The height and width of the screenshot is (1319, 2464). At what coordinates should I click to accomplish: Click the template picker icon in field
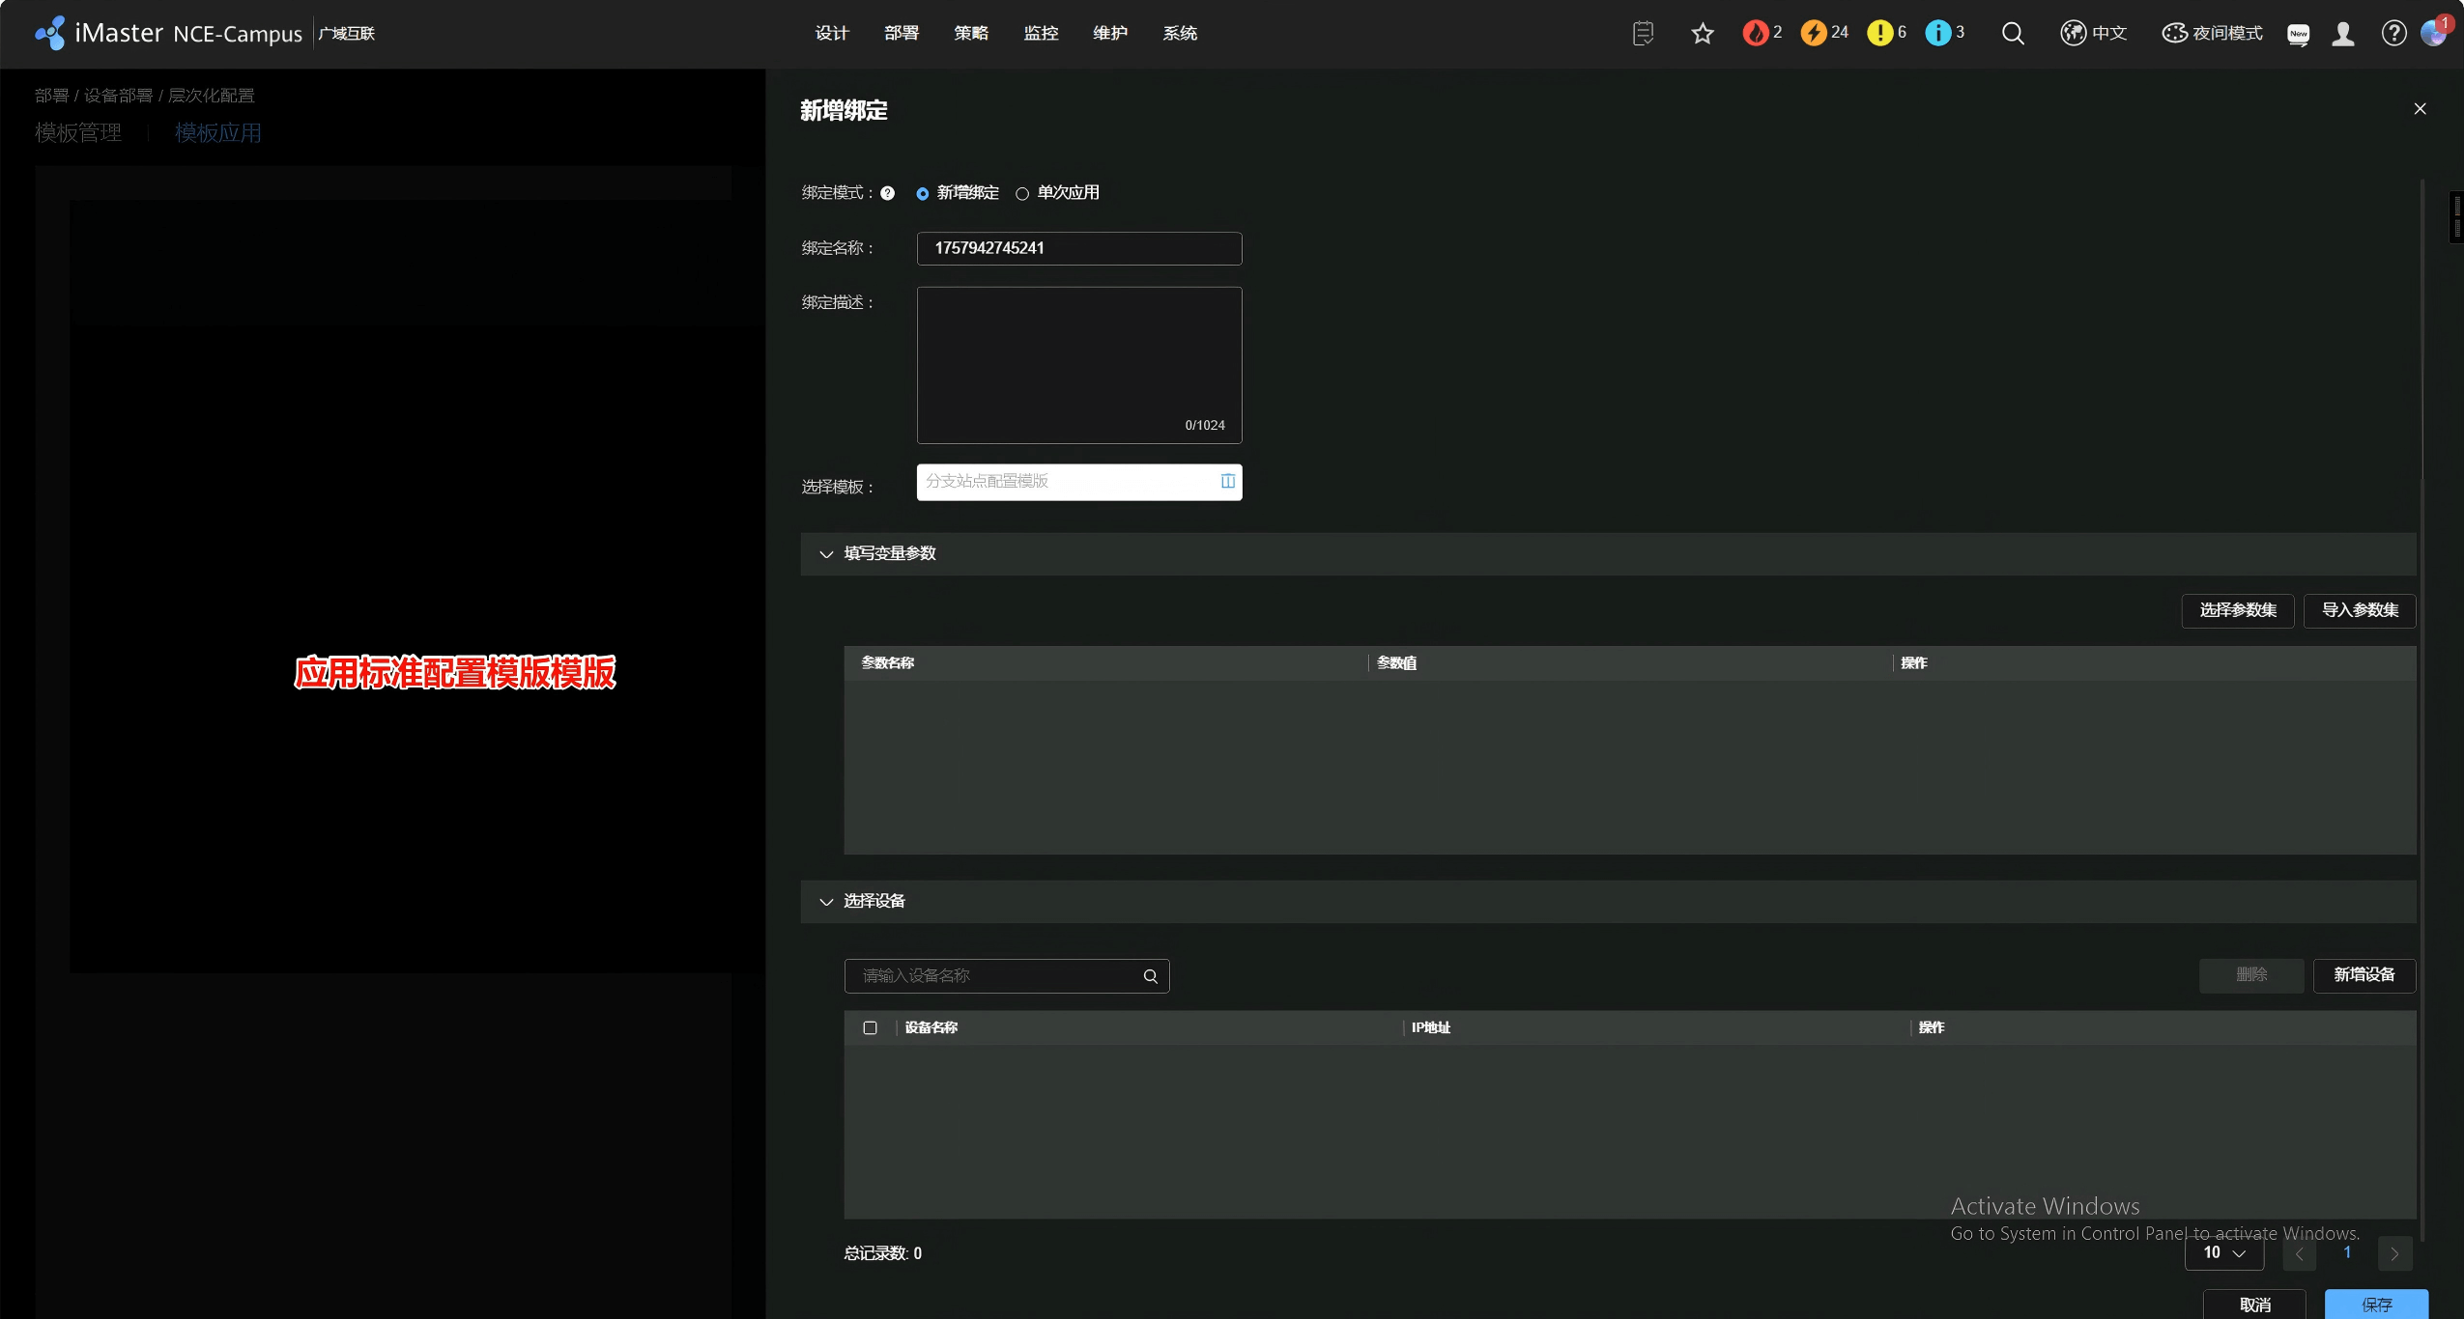[1227, 481]
